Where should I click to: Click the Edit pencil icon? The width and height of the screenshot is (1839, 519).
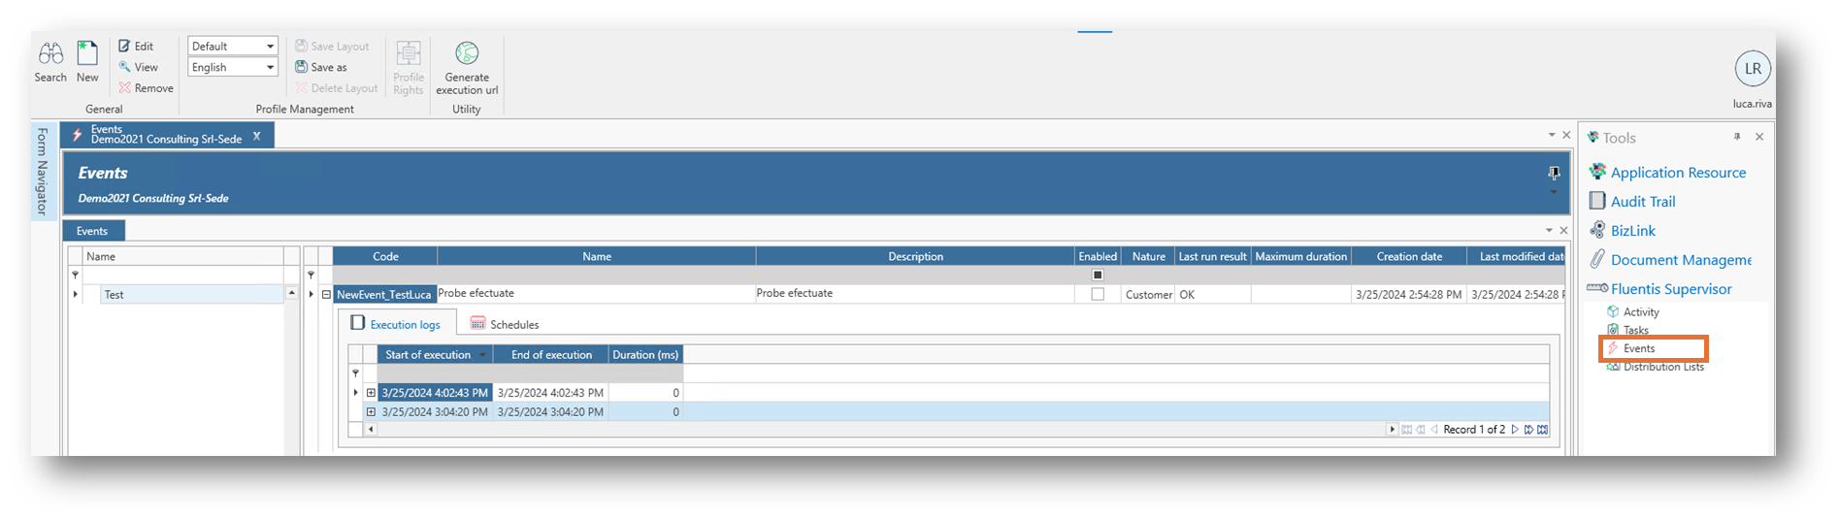tap(125, 46)
